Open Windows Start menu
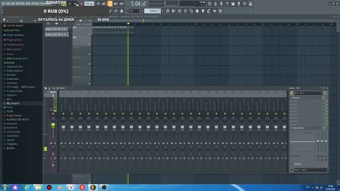 point(5,187)
